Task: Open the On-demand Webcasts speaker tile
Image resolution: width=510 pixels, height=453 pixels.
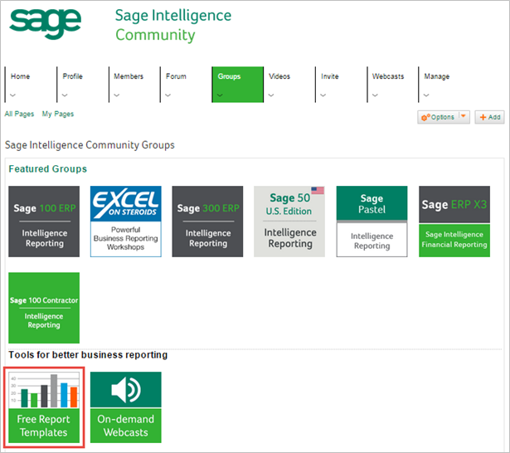Action: [x=125, y=407]
